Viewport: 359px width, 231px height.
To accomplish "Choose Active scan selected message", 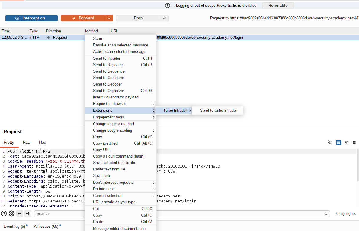I will (121, 51).
